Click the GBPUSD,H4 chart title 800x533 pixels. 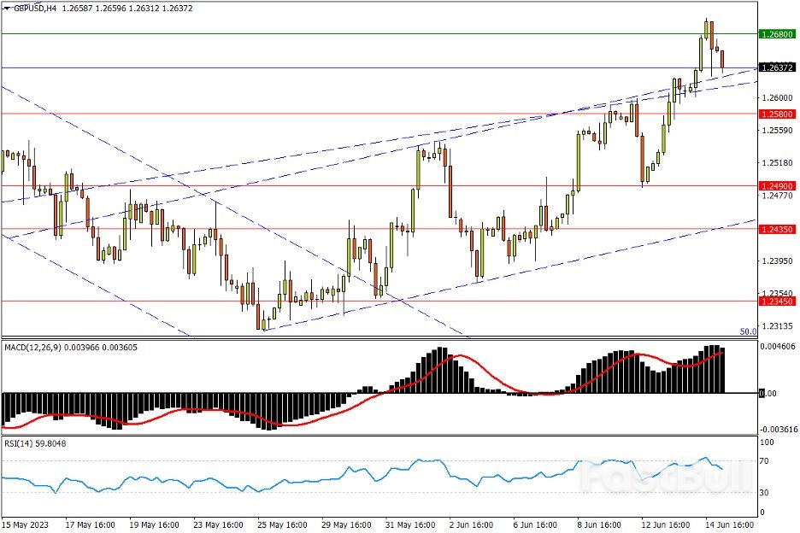[x=35, y=9]
